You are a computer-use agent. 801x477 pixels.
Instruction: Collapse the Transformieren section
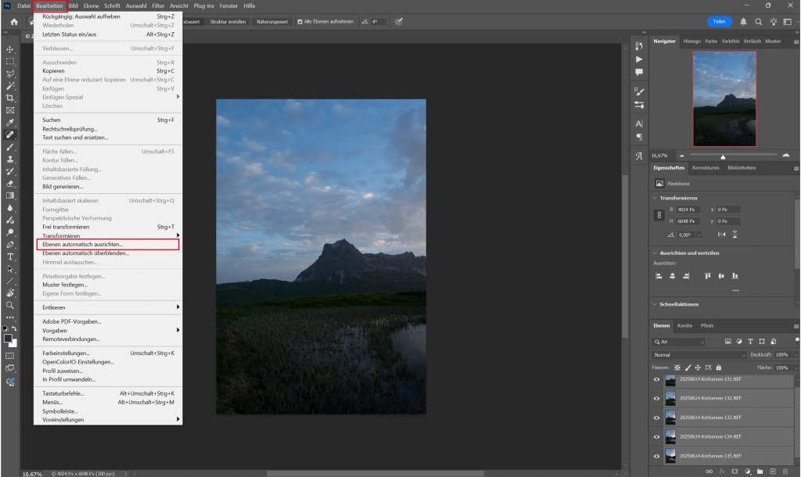[654, 198]
